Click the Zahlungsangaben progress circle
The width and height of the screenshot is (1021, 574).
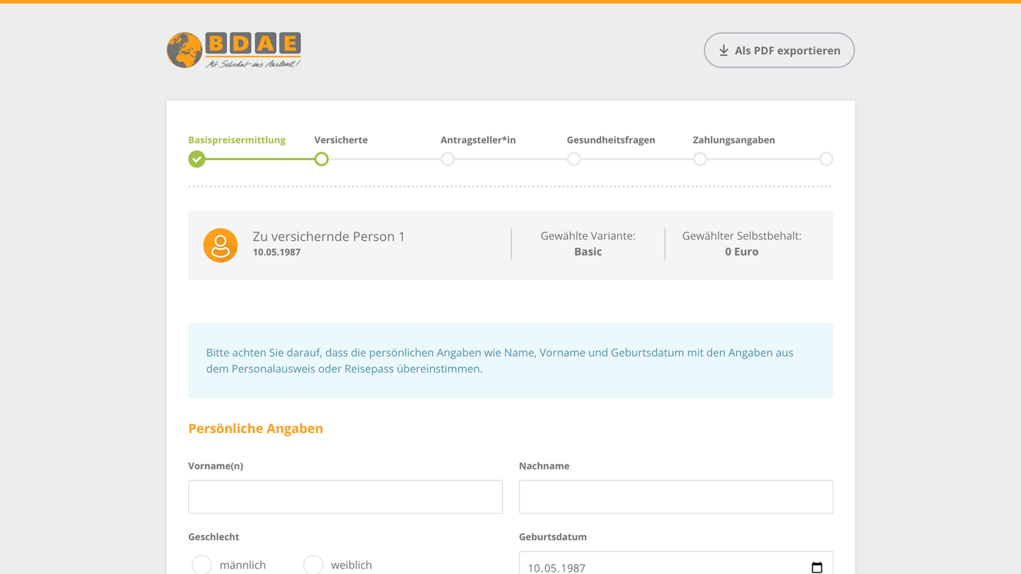coord(700,159)
